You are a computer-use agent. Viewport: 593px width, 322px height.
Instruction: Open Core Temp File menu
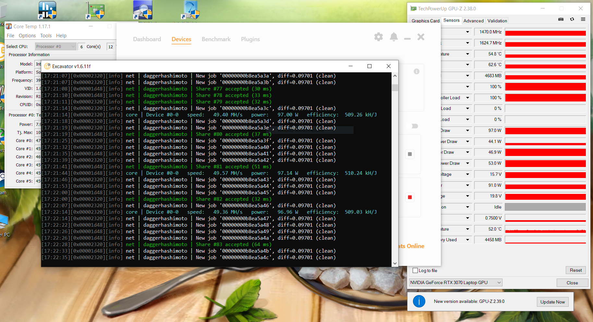click(10, 36)
